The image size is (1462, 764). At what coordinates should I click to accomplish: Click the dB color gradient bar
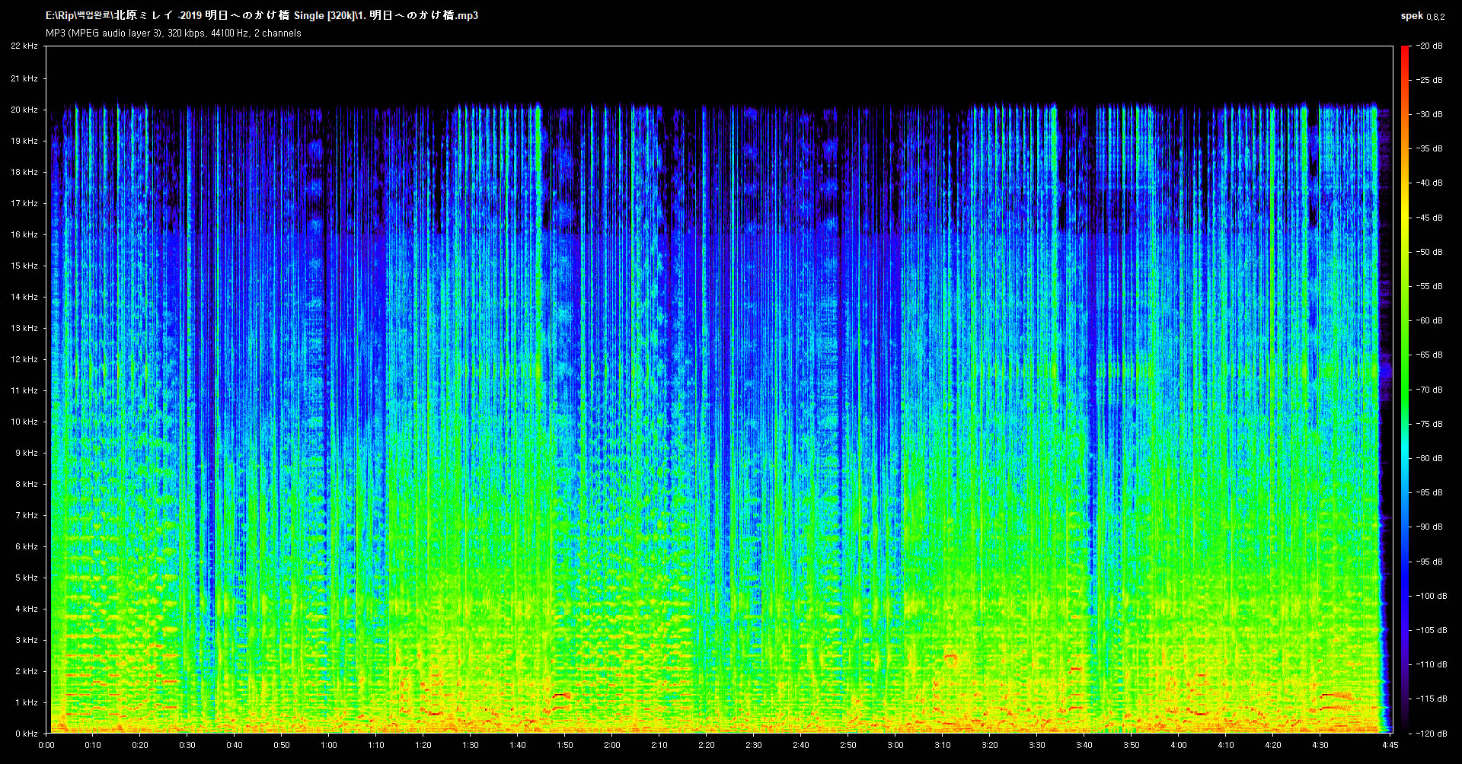point(1405,390)
